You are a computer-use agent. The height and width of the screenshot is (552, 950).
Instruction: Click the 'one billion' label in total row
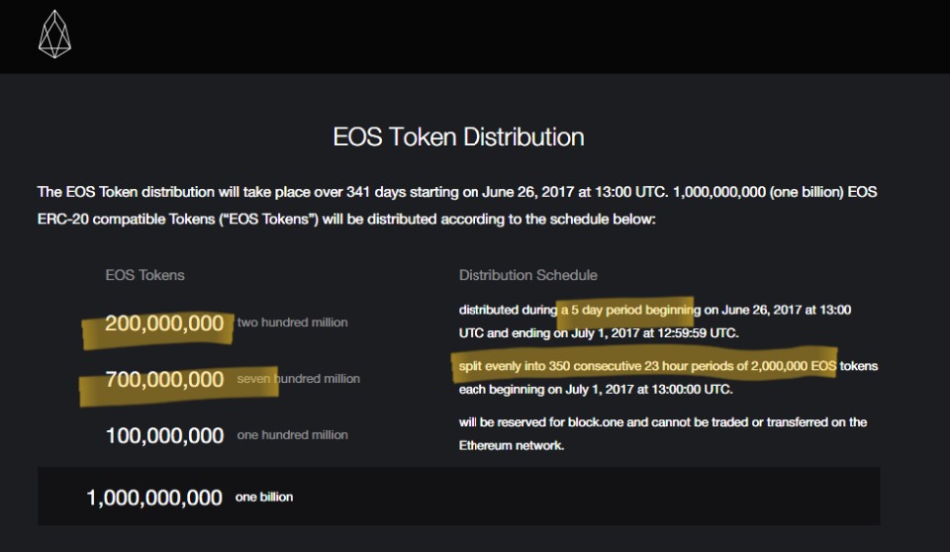(x=263, y=497)
